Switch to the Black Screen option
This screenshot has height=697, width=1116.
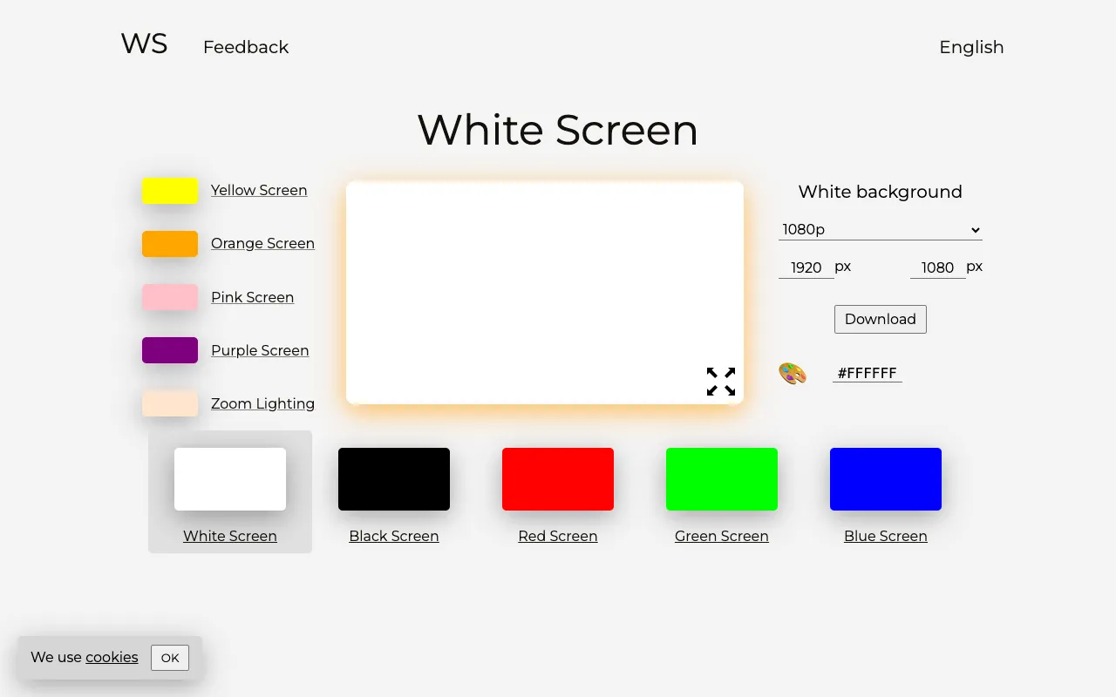pyautogui.click(x=394, y=478)
